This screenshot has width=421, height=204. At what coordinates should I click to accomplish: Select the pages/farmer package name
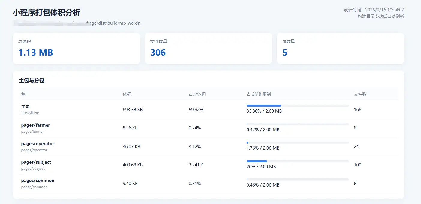click(36, 125)
